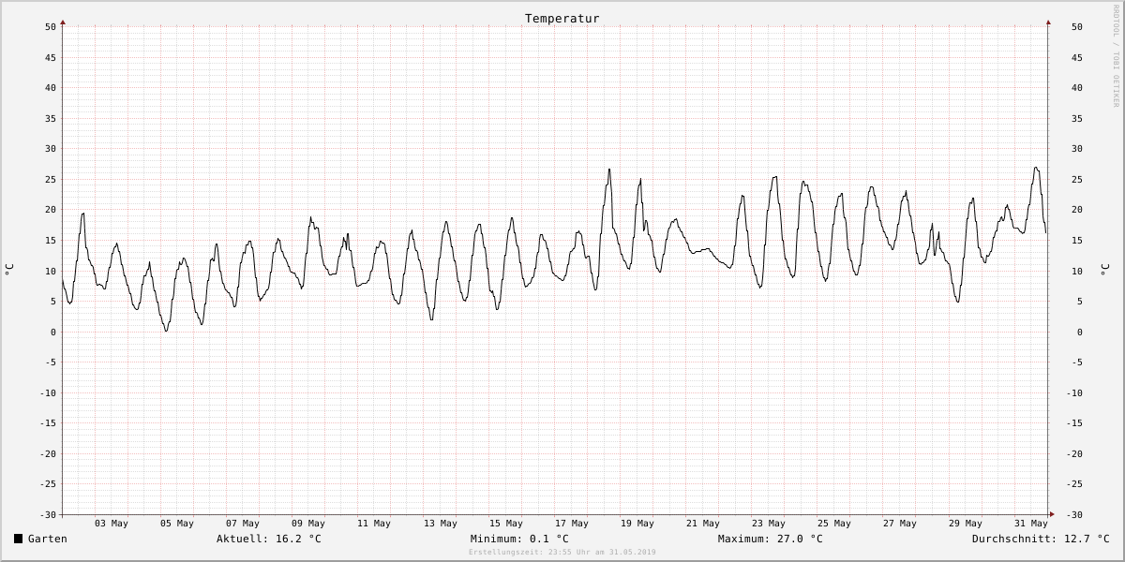
Task: Click the "Durchschnitt: 12.7 °C" average value
Action: (1041, 539)
